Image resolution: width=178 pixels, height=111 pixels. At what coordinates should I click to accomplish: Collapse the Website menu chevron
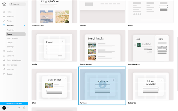24,25
